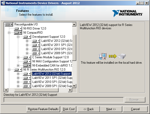This screenshot has width=150, height=114.
Task: Click horizontal scroll right arrow
Action: (70, 90)
